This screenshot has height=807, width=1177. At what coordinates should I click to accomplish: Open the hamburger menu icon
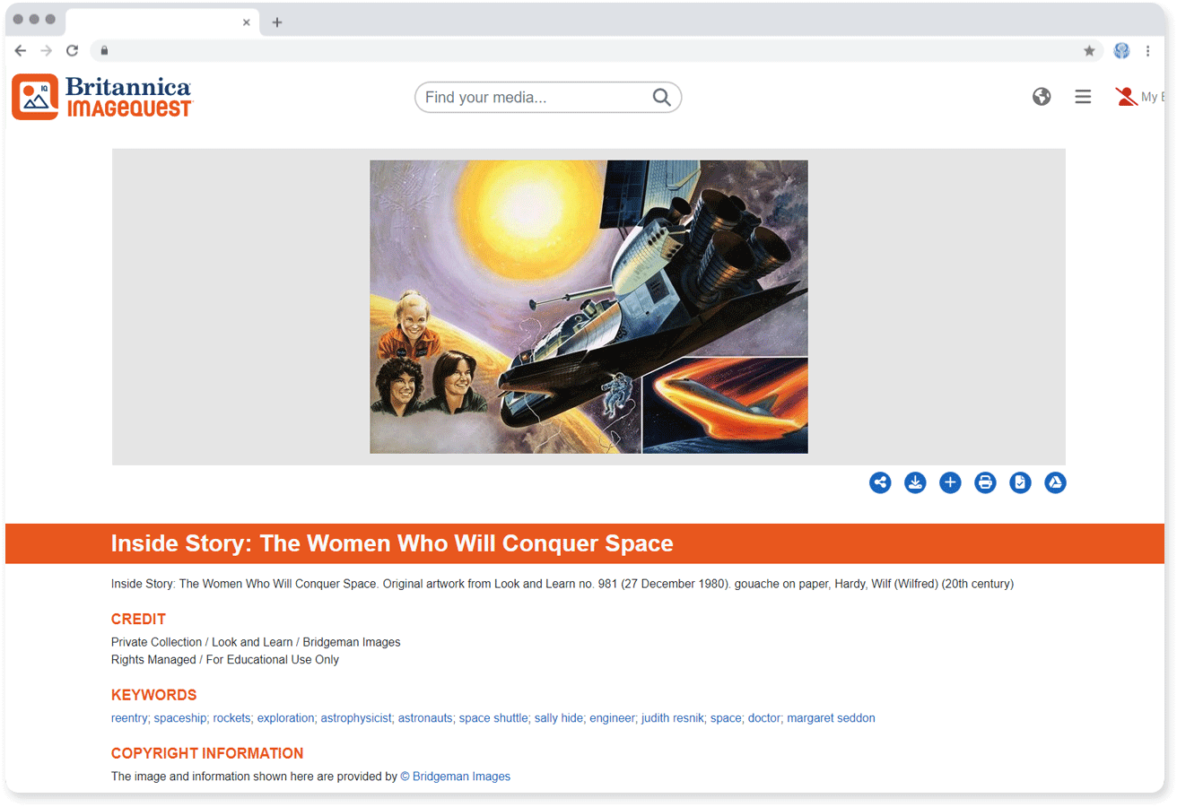pos(1083,97)
